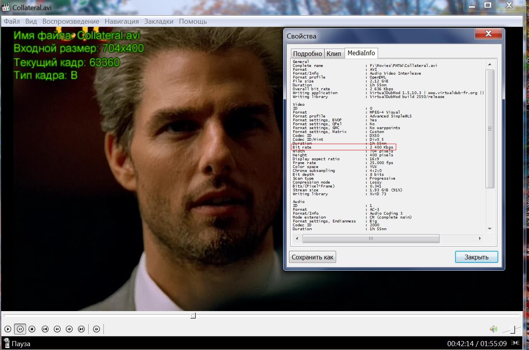Switch to the Клип tab

334,54
